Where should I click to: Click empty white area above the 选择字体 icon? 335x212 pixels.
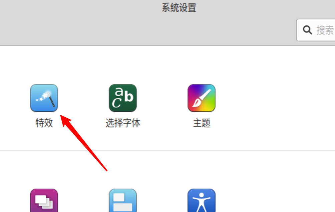click(123, 64)
